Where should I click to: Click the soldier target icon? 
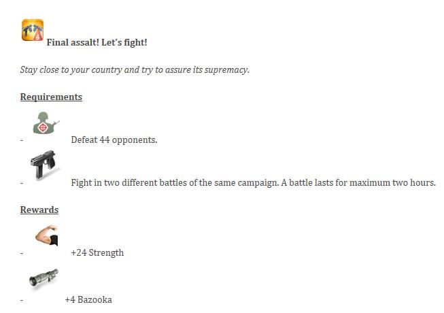46,123
